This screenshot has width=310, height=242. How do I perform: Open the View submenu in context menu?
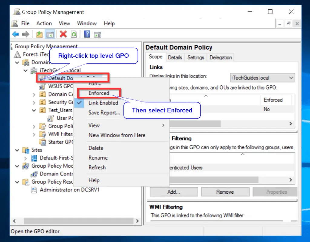121,125
